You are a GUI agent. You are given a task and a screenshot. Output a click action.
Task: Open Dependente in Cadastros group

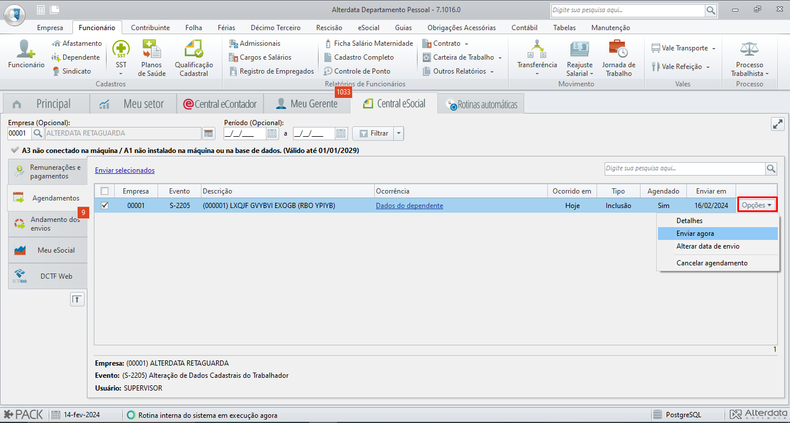[75, 57]
